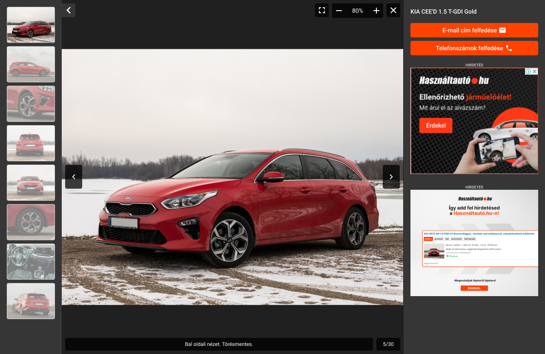The image size is (545, 354).
Task: Open the ad info icon
Action: tap(528, 71)
